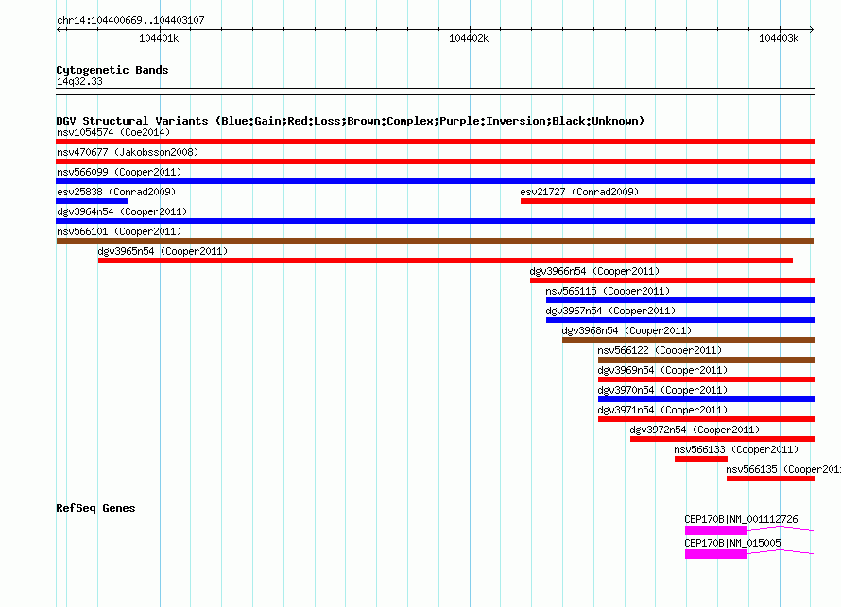Screen dimensions: 841x607
Task: Click the blue bar under dgv3967n54
Action: (680, 320)
